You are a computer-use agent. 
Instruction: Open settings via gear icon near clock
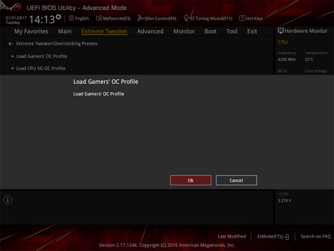point(58,17)
